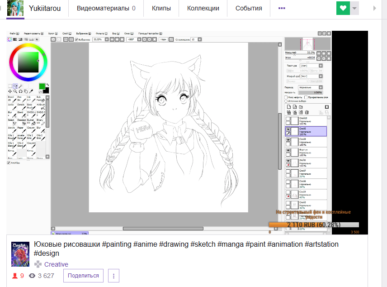The width and height of the screenshot is (387, 287).
Task: Select the zoom magnifier tool
Action: pyautogui.click(x=15, y=91)
